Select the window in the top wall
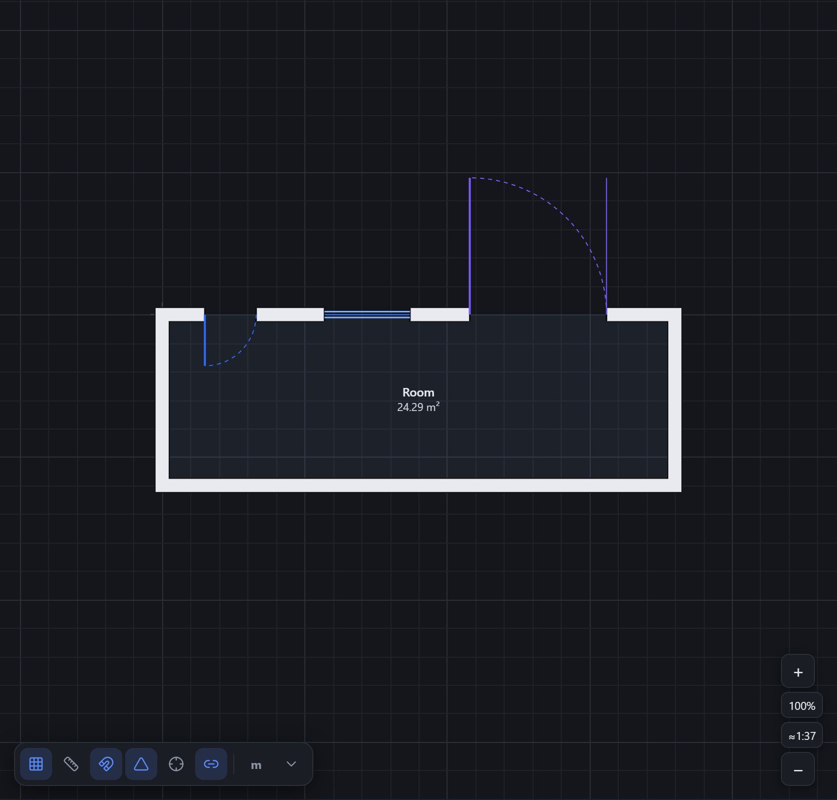The height and width of the screenshot is (800, 837). click(367, 314)
